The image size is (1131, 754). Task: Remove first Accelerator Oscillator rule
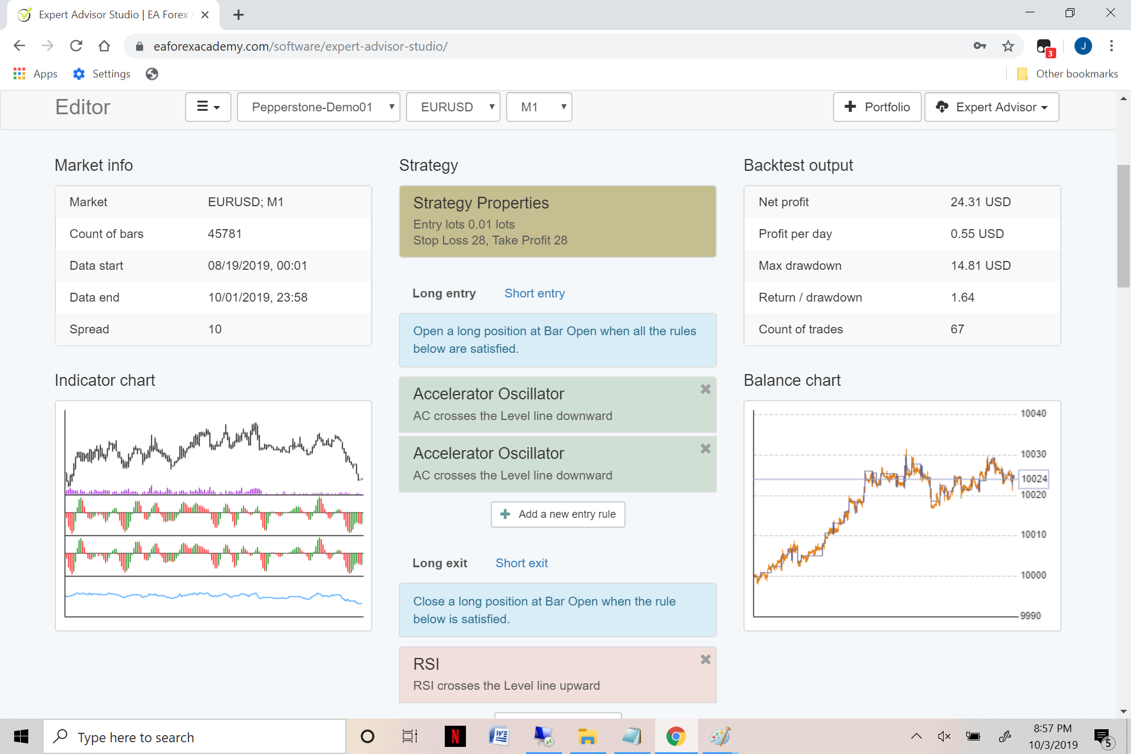coord(705,389)
